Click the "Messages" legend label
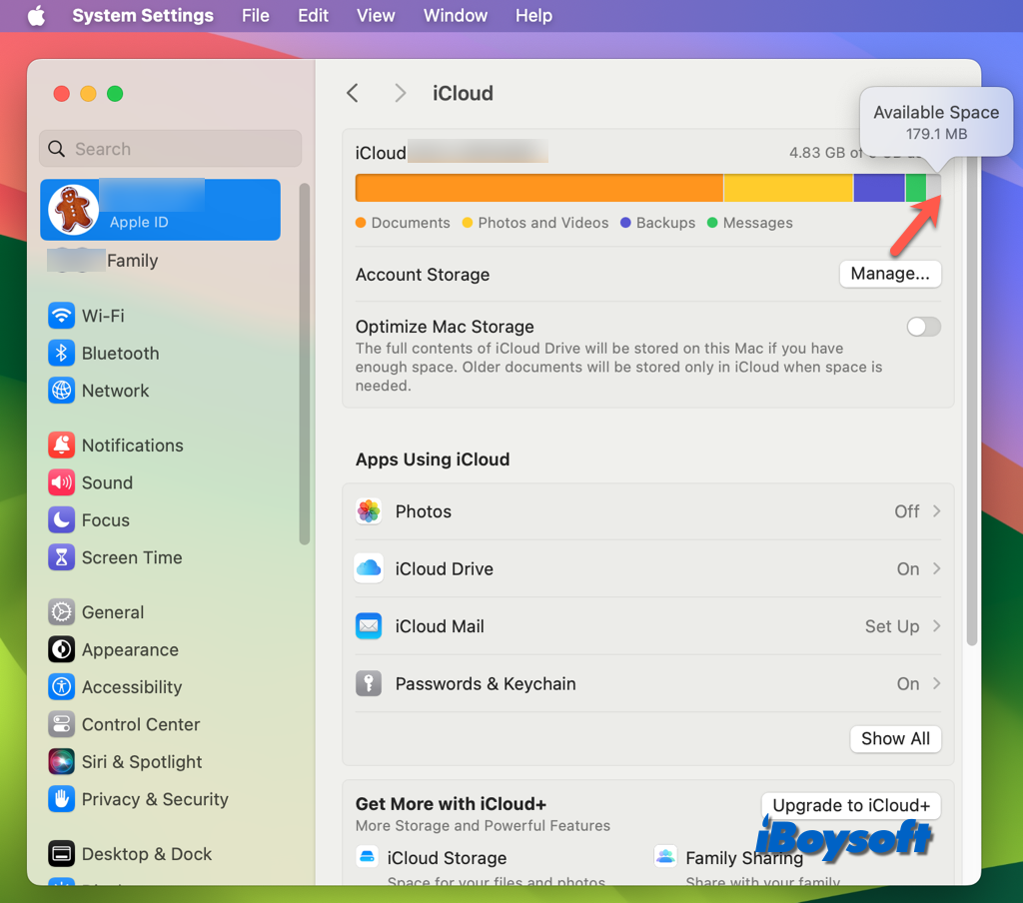 pyautogui.click(x=757, y=223)
